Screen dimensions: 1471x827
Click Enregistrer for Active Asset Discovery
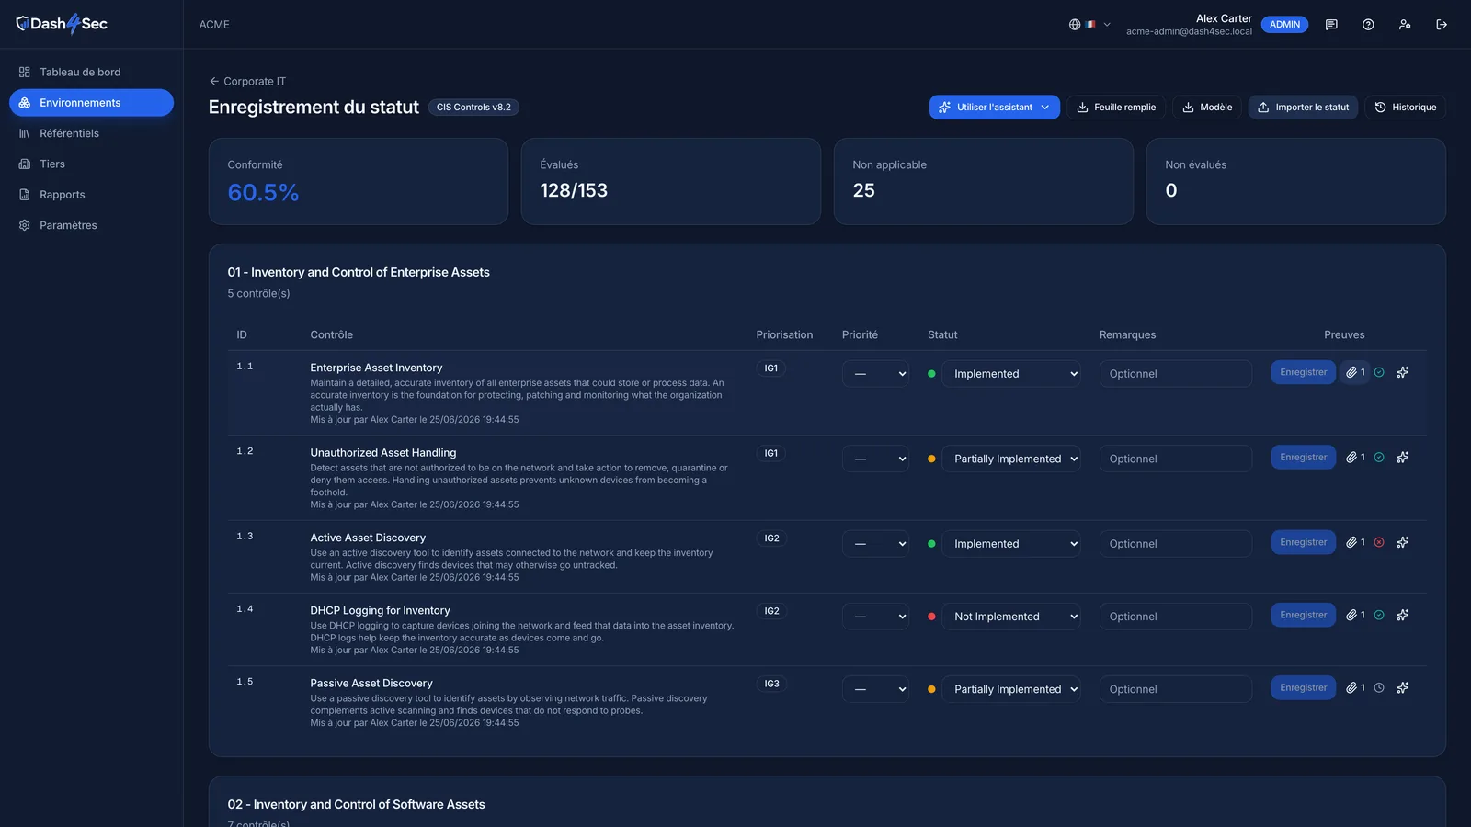1303,542
